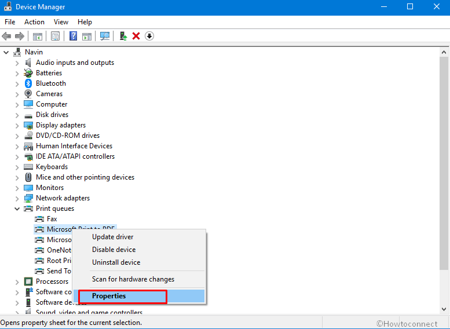
Task: Expand the Keyboards chevron
Action: click(x=17, y=167)
